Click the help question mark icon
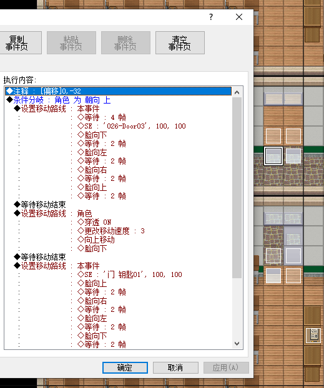 [x=211, y=17]
